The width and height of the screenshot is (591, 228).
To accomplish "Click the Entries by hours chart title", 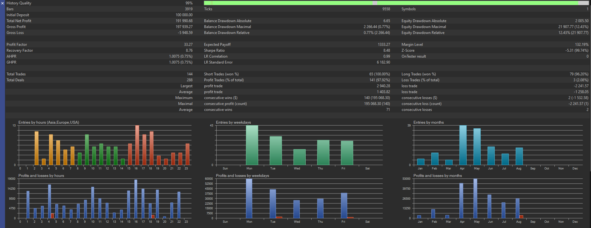I will (x=49, y=122).
